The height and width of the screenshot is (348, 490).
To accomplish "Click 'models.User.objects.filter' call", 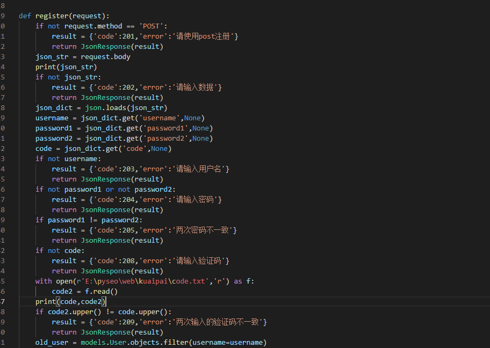I will tap(134, 343).
